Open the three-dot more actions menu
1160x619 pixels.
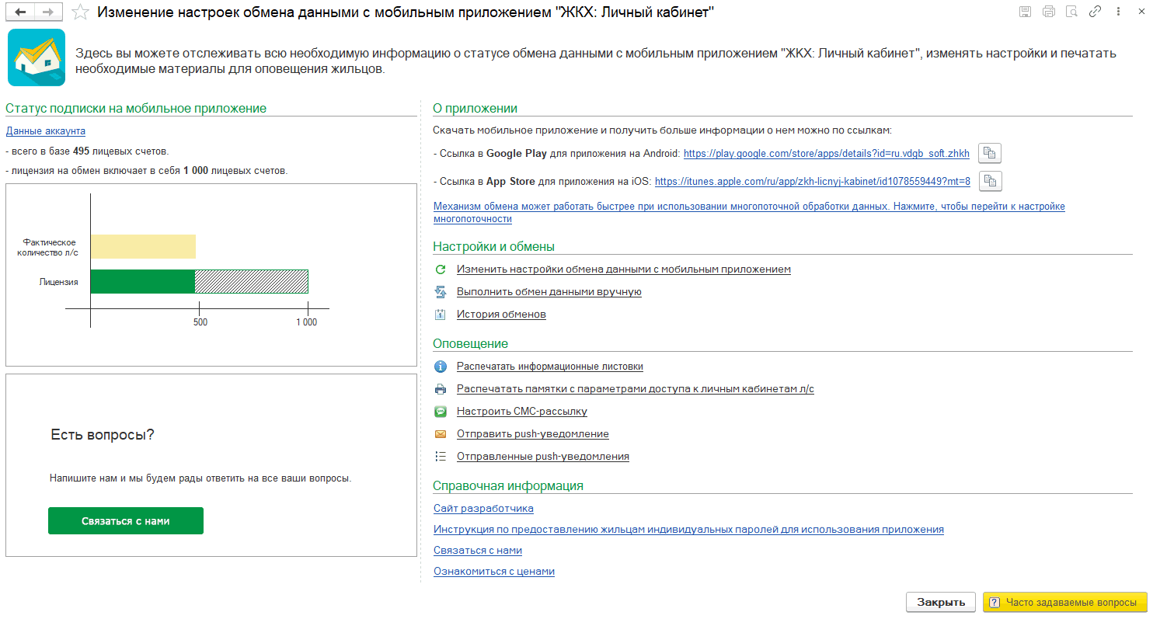coord(1118,12)
